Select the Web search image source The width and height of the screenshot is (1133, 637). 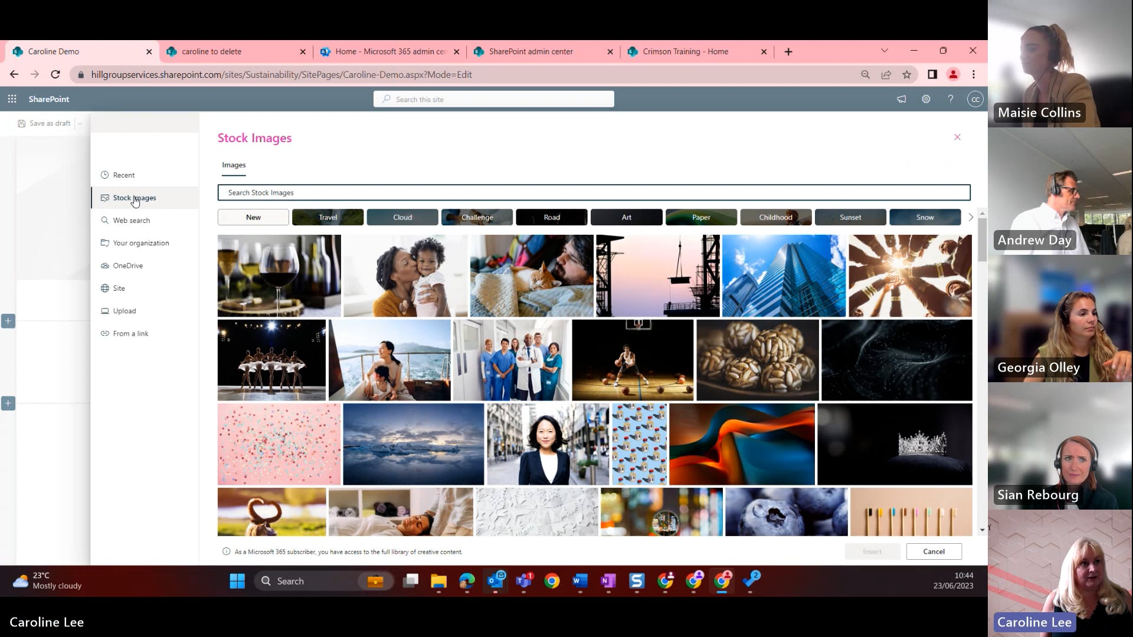pyautogui.click(x=131, y=220)
